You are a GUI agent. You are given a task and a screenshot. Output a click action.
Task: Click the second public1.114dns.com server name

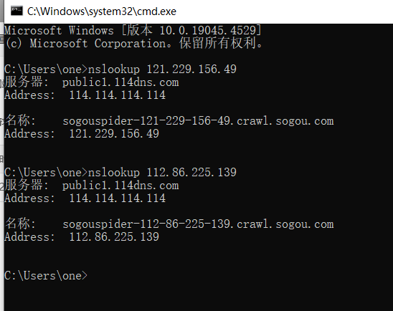pyautogui.click(x=120, y=186)
